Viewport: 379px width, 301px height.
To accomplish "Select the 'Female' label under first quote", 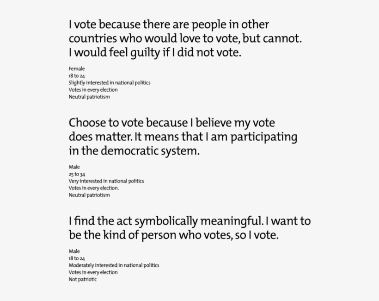I will click(77, 69).
